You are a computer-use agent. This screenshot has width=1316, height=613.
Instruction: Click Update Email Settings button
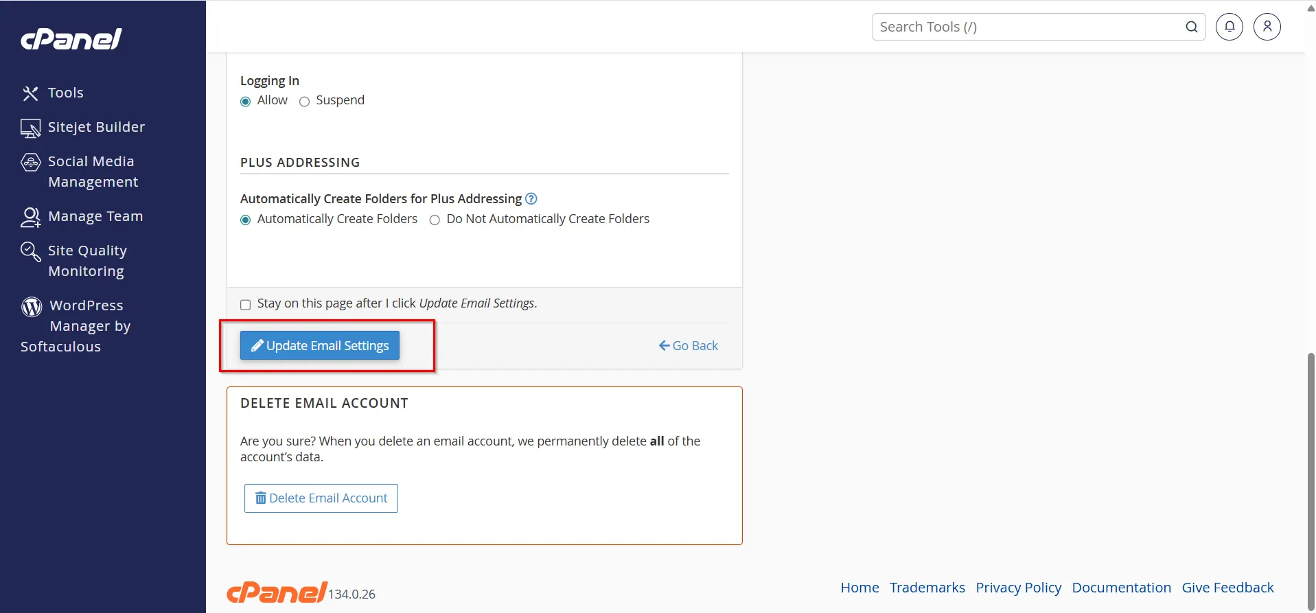[320, 345]
